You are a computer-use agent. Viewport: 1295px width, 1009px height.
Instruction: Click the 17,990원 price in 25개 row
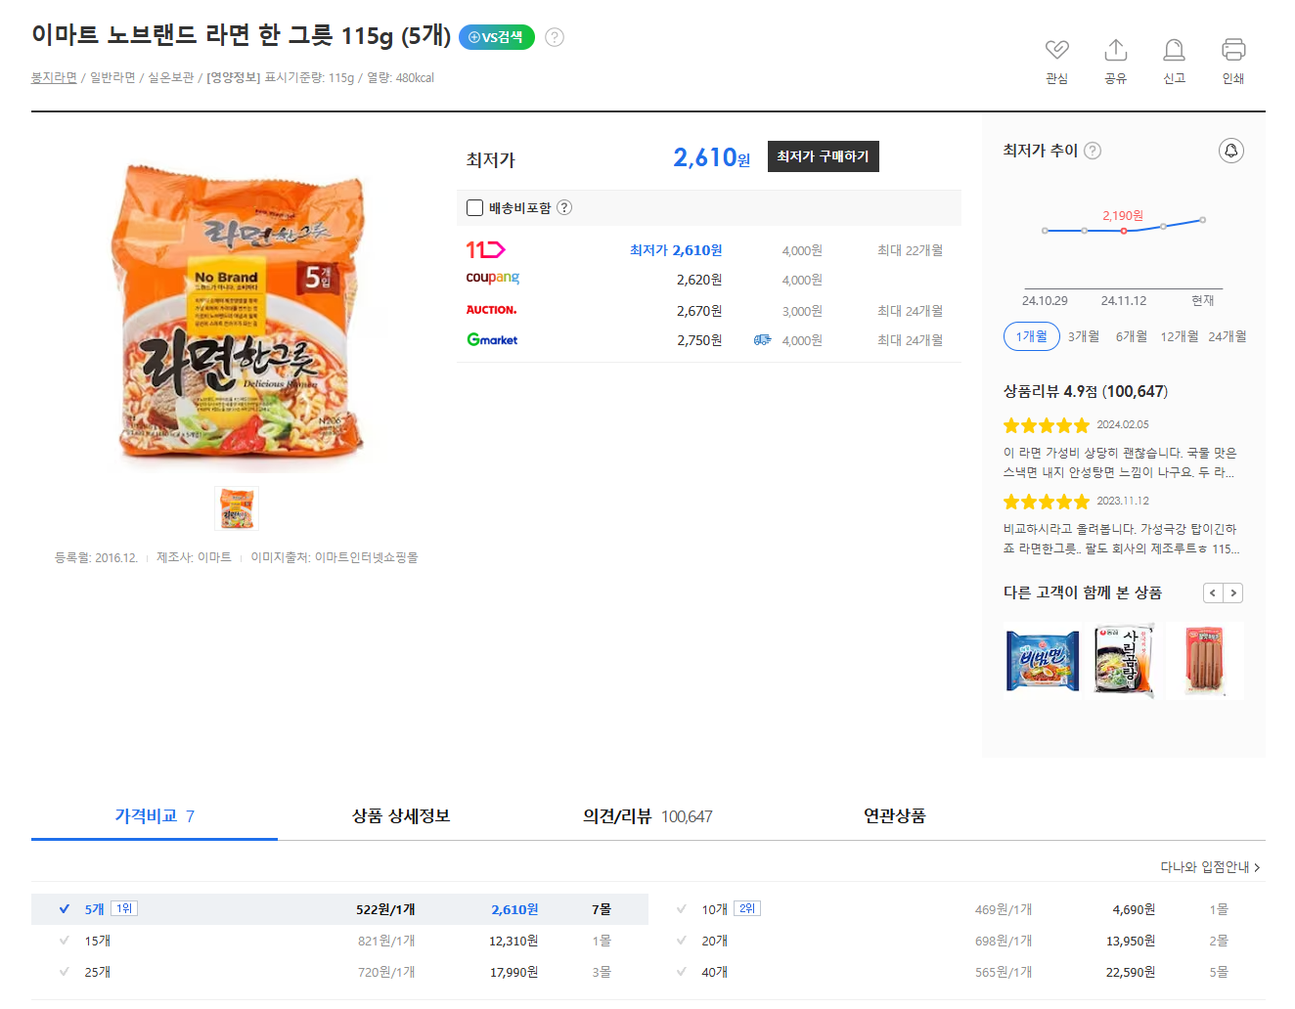pos(514,972)
